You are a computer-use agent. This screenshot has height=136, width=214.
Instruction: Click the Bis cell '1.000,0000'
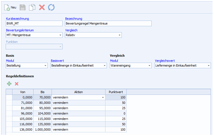tap(43, 130)
